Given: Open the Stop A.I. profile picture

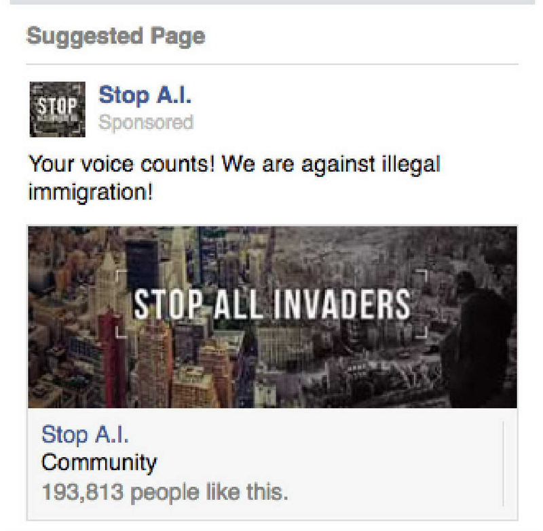Looking at the screenshot, I should [x=58, y=109].
